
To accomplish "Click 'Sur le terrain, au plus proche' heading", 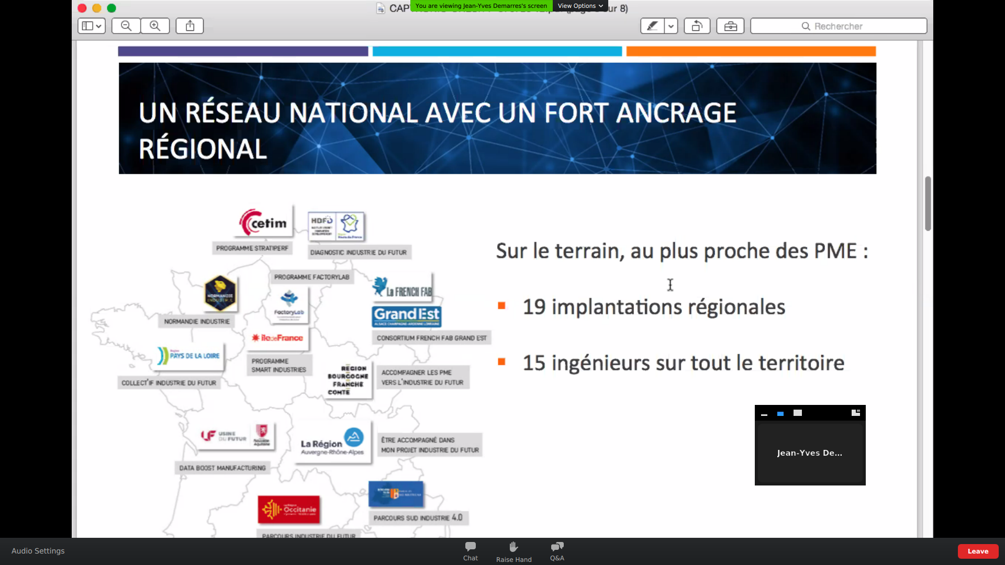I will tap(682, 251).
